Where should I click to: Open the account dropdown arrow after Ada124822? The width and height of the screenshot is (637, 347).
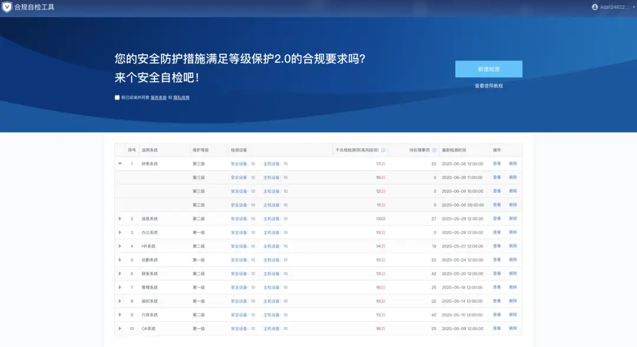pos(633,7)
